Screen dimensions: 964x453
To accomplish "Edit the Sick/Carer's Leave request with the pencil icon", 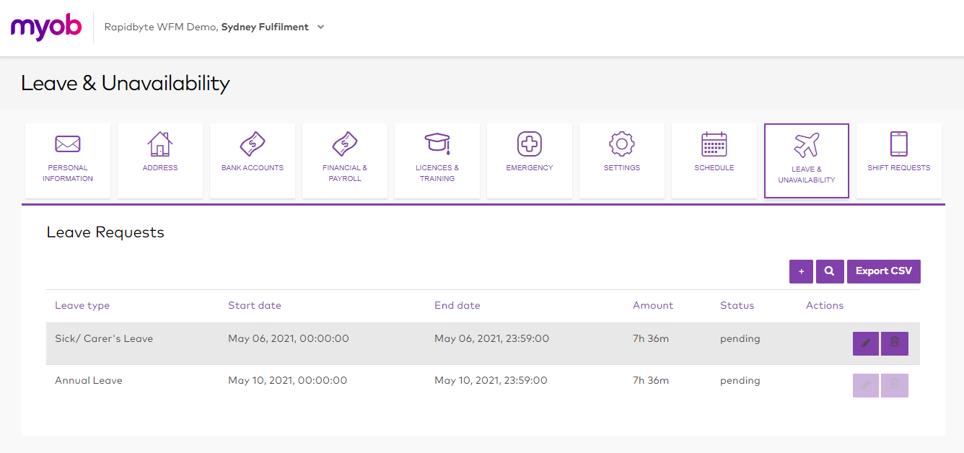I will pyautogui.click(x=865, y=343).
